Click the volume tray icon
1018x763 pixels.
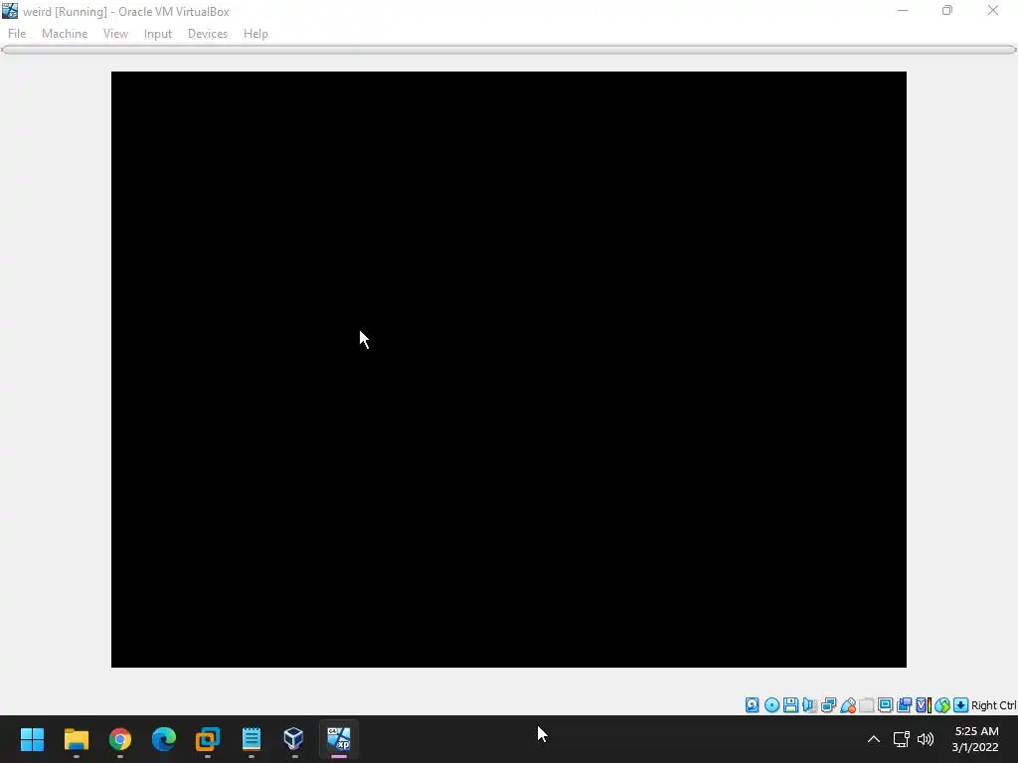[926, 739]
